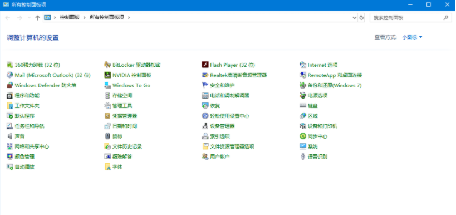Expand the chevron after 所有控制面板项

[x=129, y=17]
